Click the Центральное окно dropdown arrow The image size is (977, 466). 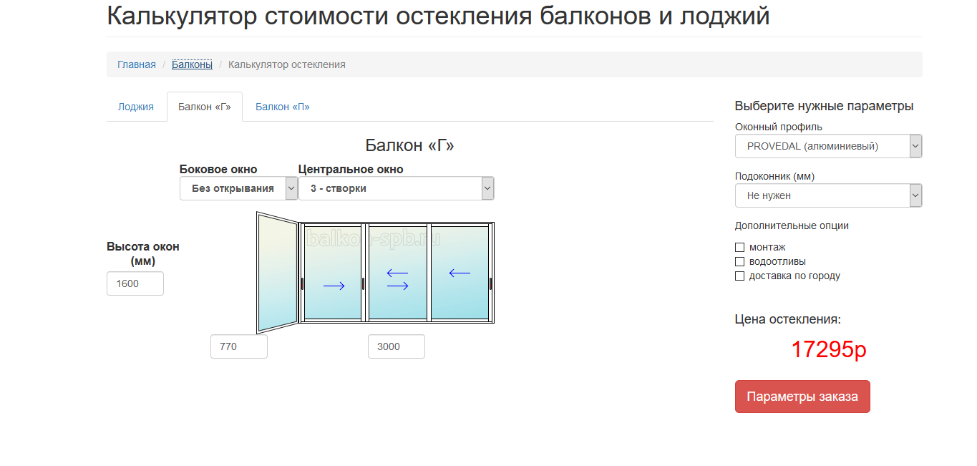tap(487, 188)
